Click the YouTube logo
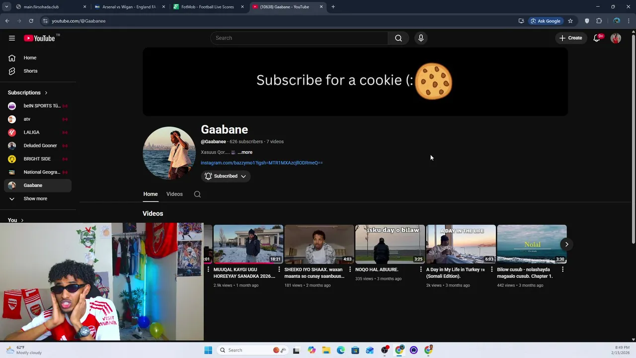This screenshot has height=358, width=636. (x=39, y=38)
